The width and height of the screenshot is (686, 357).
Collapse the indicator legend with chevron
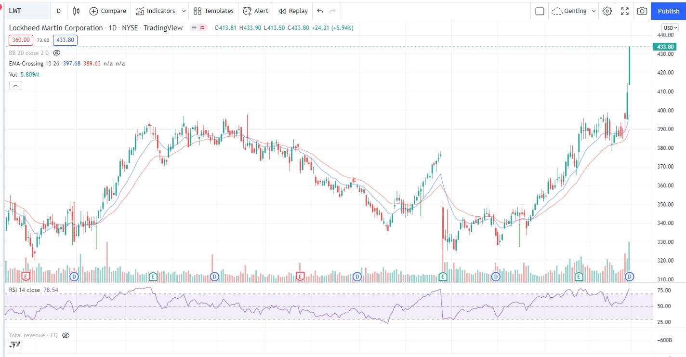pos(15,86)
